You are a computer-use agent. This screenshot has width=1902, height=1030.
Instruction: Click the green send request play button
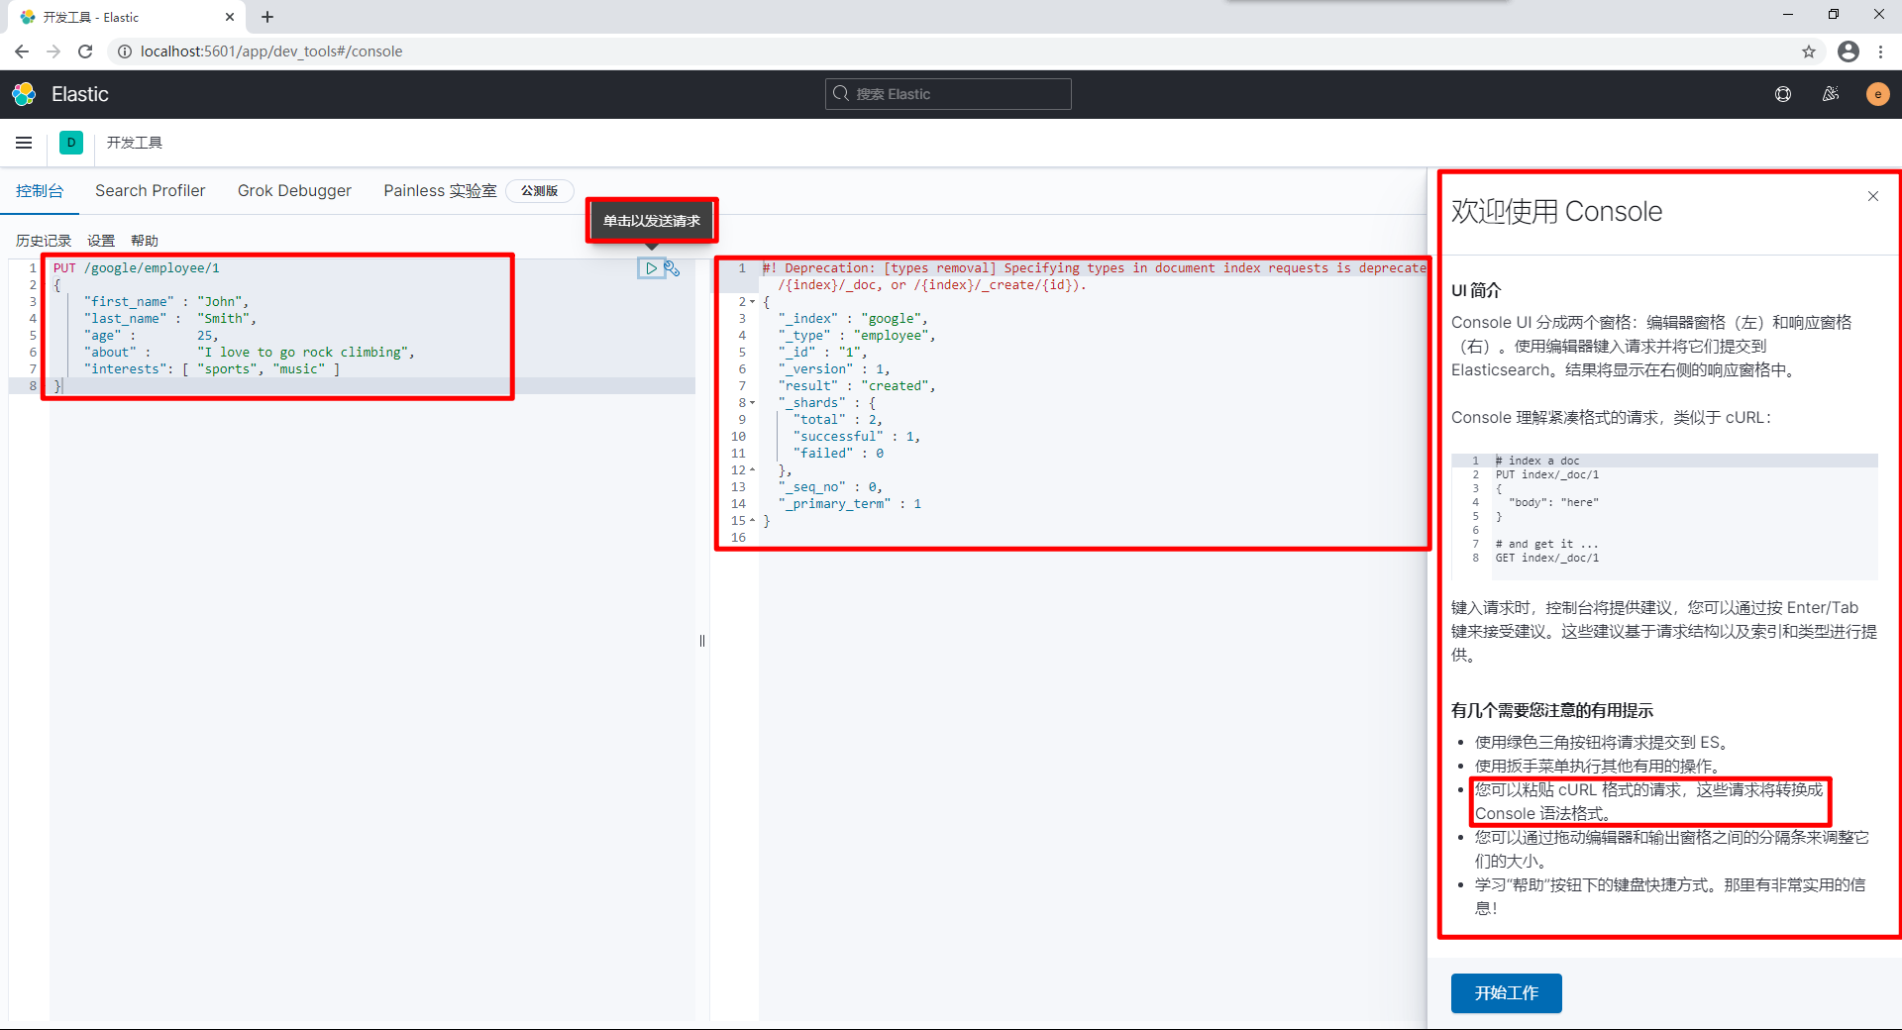651,268
